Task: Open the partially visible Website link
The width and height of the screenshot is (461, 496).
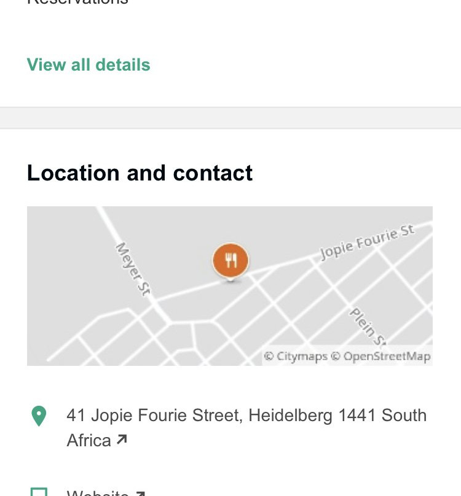Action: click(x=97, y=494)
